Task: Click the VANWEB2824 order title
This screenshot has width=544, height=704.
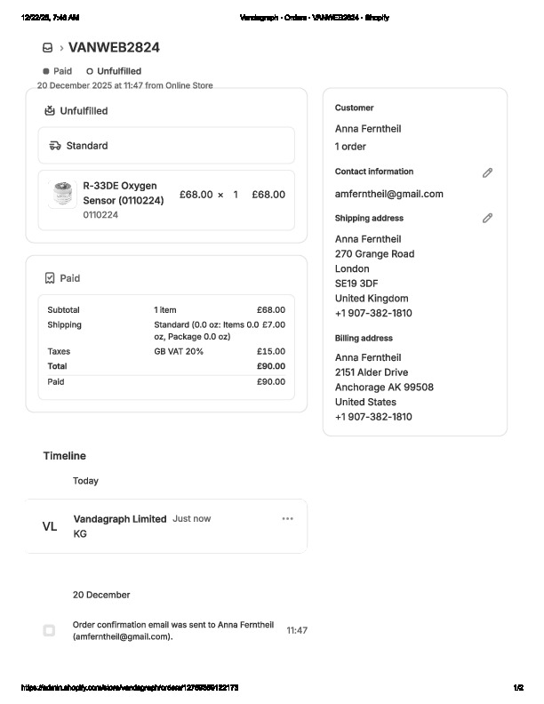Action: [114, 48]
